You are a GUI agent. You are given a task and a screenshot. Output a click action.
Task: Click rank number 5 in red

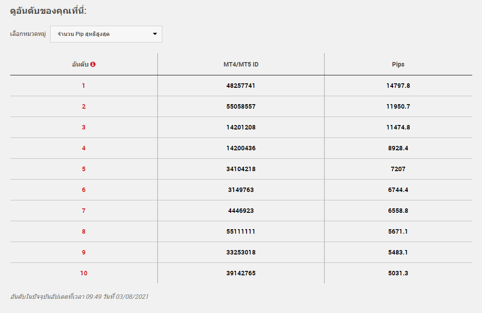click(x=84, y=169)
